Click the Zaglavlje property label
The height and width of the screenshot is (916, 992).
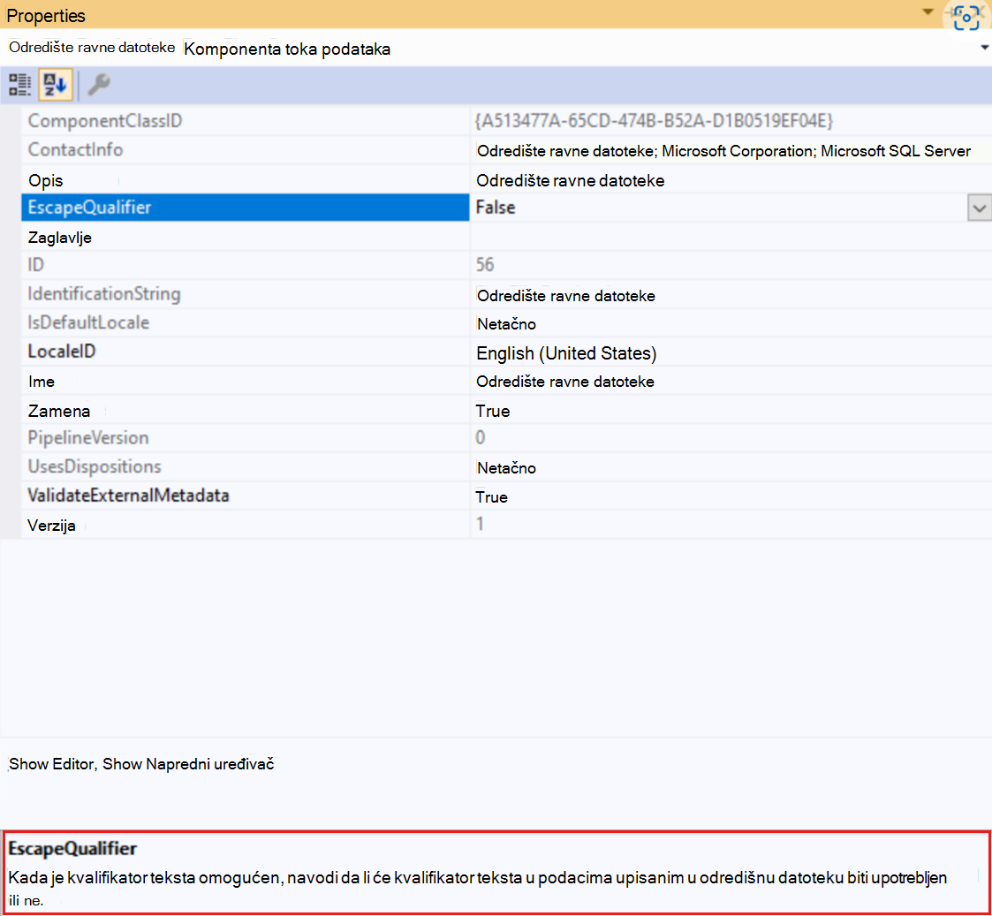click(59, 238)
